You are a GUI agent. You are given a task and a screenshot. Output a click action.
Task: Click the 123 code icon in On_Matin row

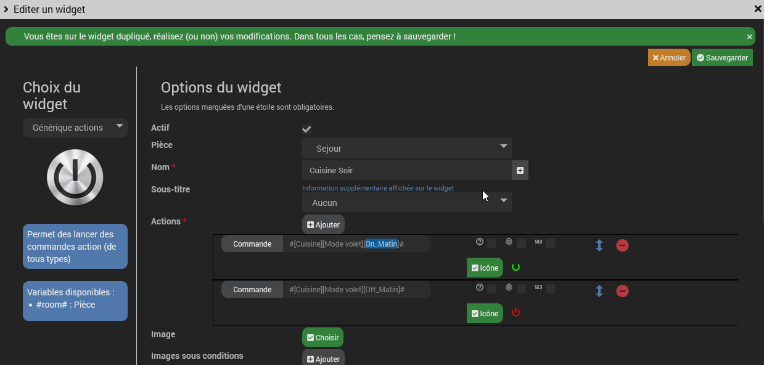[538, 242]
